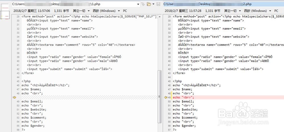Click the <?php line 45 in right pane
Viewport: 284px width, 132px height.
(177, 81)
